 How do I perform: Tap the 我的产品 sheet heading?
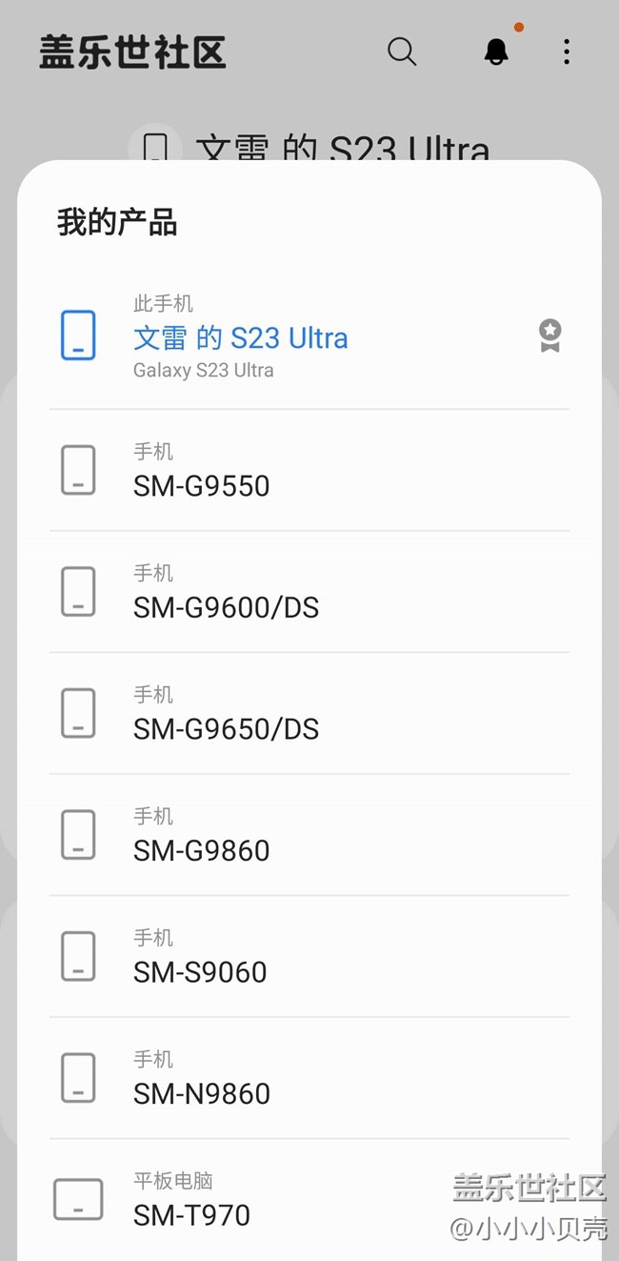(x=117, y=223)
